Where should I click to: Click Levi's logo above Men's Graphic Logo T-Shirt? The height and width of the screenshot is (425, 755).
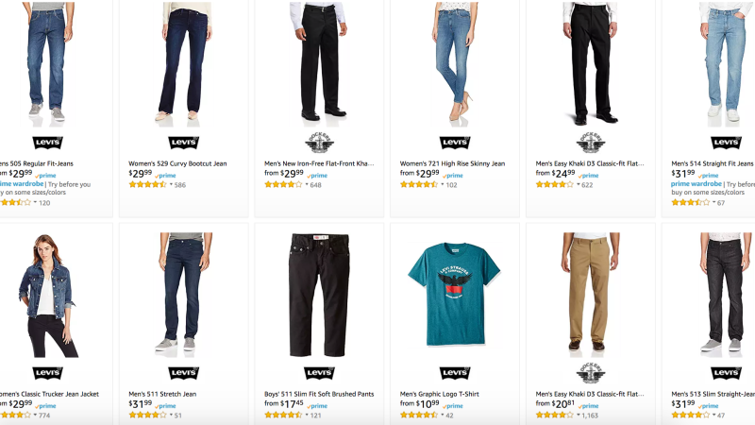455,374
